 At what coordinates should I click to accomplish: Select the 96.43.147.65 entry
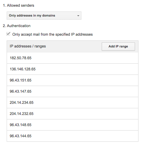[73, 91]
